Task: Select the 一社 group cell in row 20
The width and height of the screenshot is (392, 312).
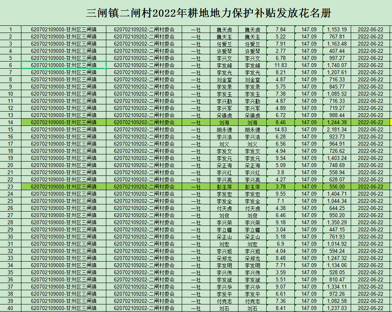Action: point(196,166)
